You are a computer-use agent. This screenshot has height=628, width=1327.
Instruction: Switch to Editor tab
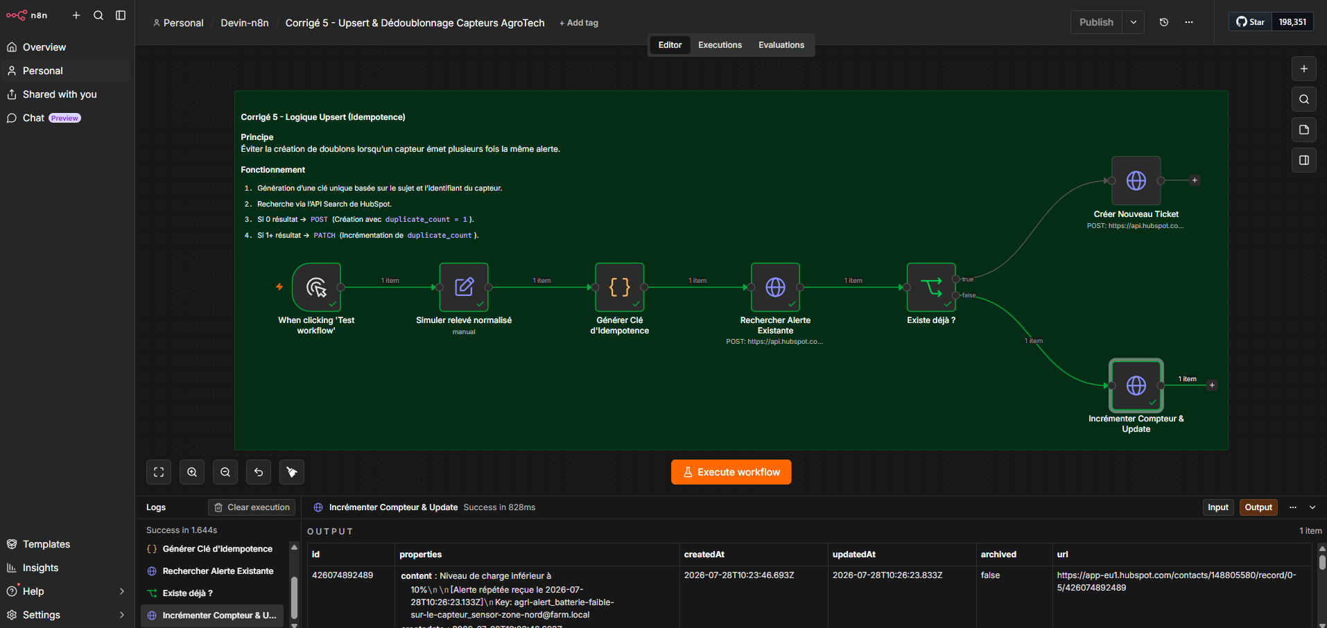(x=670, y=45)
